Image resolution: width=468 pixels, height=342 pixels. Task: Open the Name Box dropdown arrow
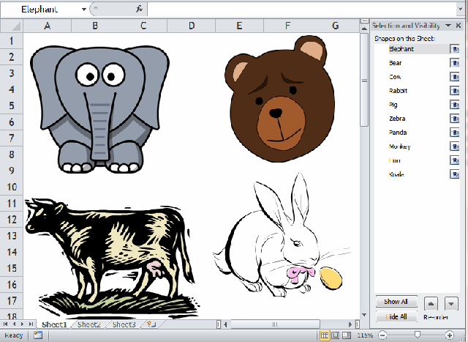click(83, 10)
